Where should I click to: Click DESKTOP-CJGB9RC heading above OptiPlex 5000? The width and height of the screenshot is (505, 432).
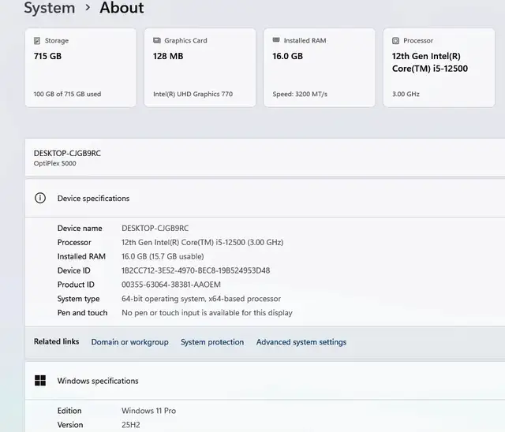[x=67, y=154]
